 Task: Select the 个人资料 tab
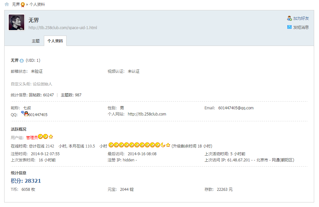click(x=55, y=41)
